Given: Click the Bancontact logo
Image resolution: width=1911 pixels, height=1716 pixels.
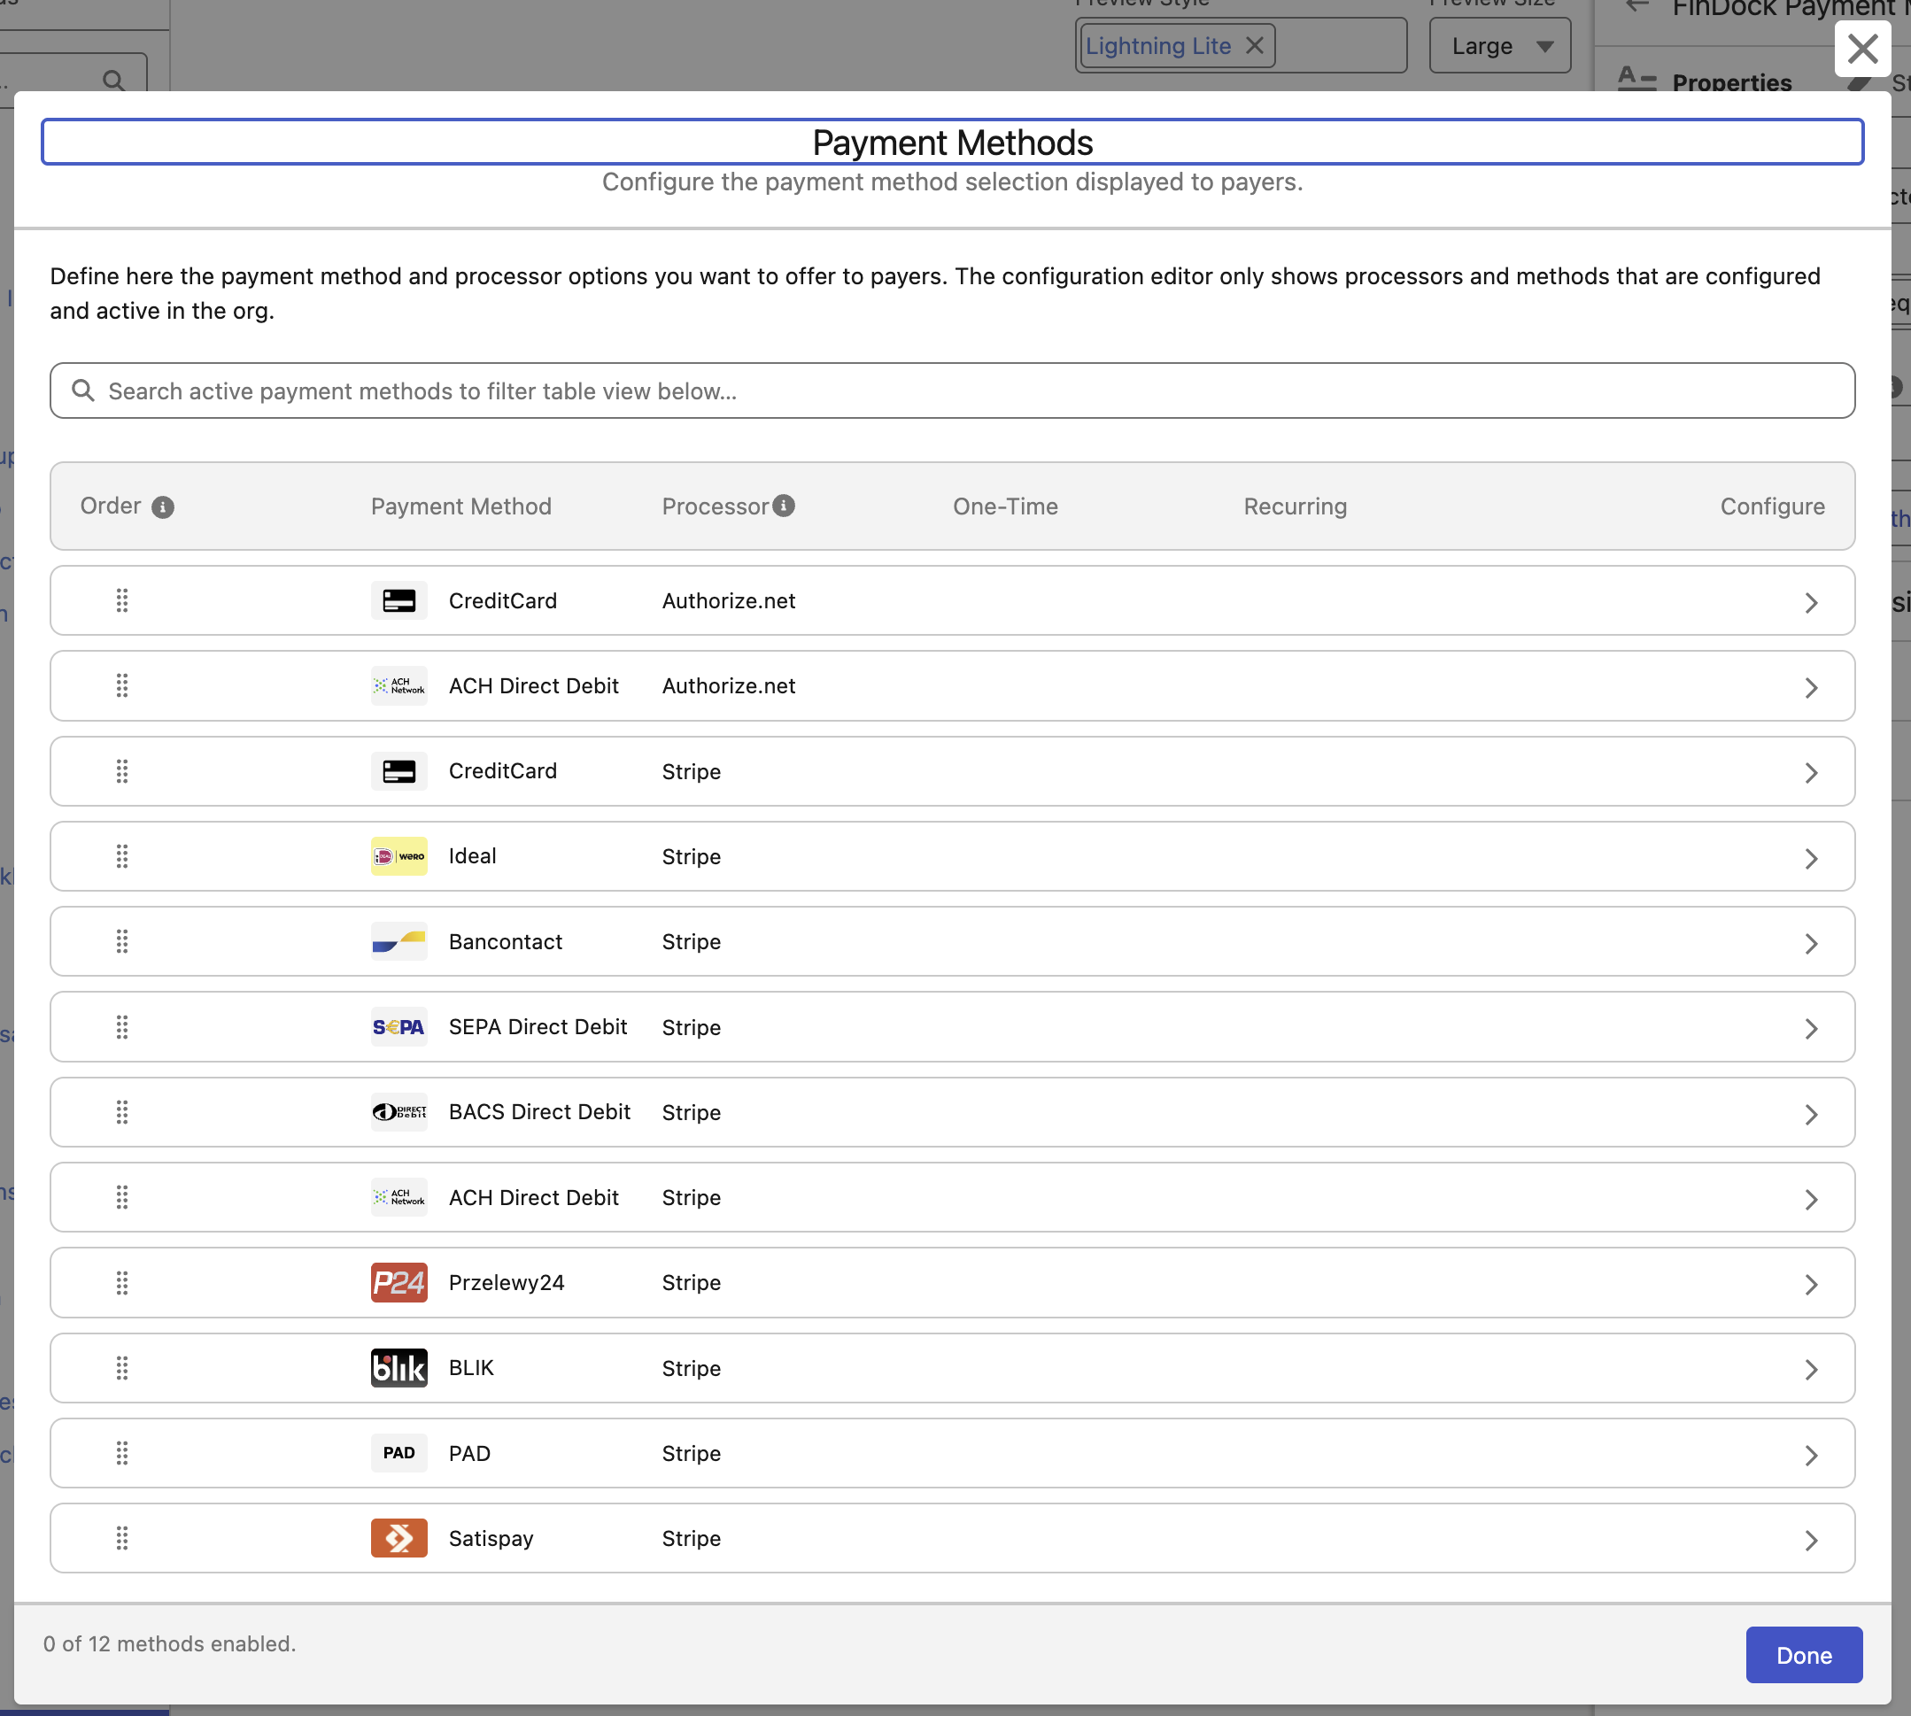Looking at the screenshot, I should (398, 941).
